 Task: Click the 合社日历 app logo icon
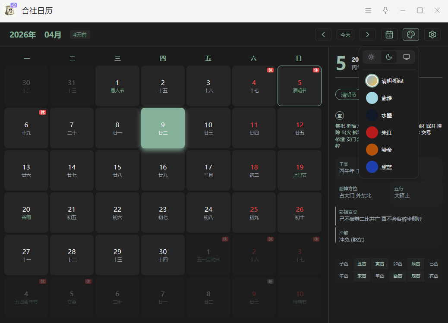(x=10, y=10)
